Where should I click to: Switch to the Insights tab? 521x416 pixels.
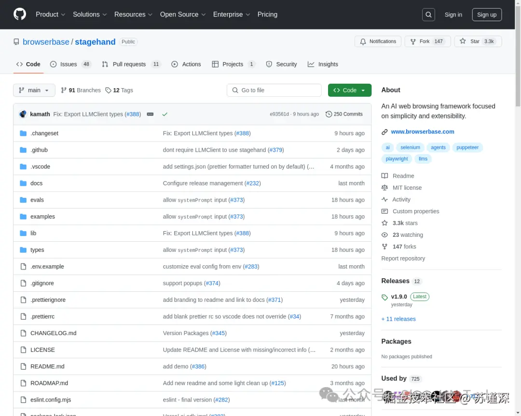point(323,65)
